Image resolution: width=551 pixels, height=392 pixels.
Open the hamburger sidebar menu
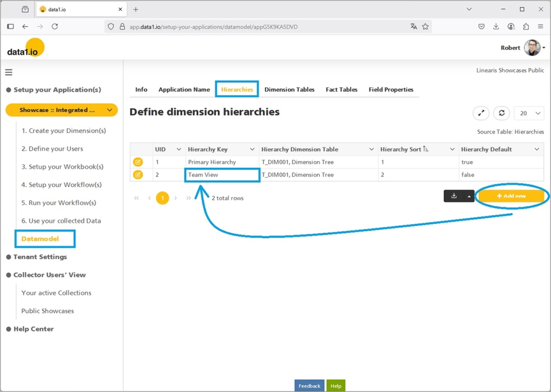(9, 72)
